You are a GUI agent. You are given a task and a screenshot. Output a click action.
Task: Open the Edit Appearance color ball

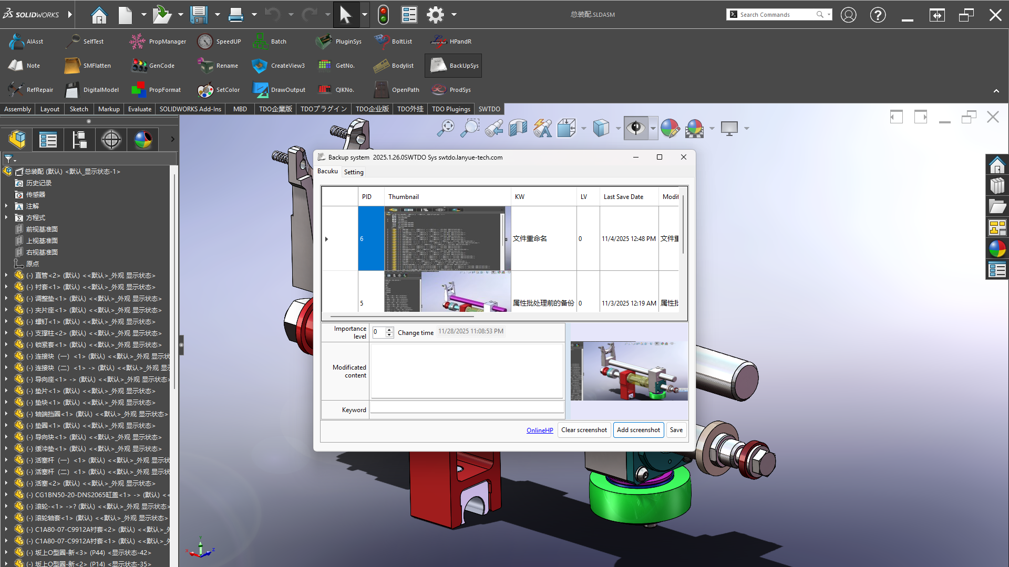(670, 128)
